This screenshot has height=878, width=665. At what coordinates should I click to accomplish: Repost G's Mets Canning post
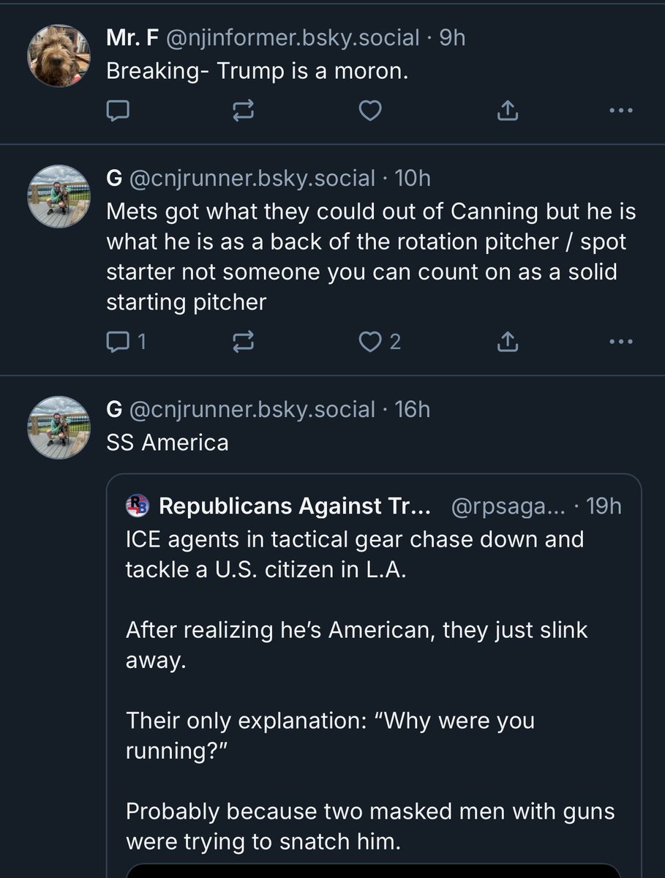tap(244, 342)
